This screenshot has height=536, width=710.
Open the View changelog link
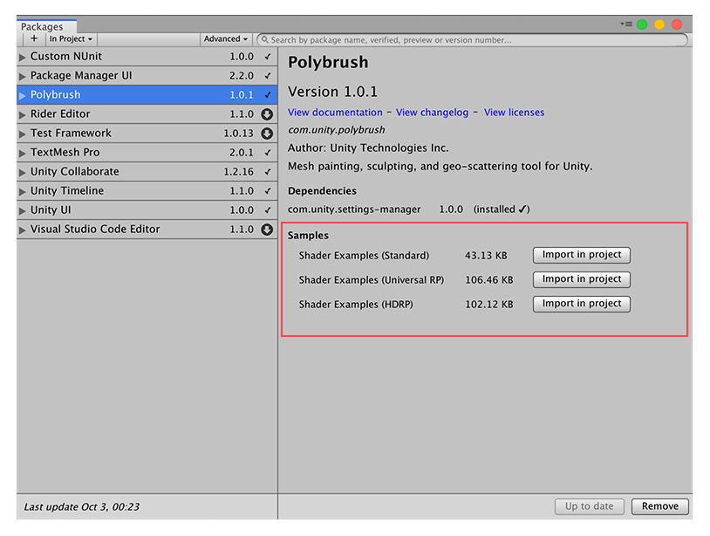click(432, 112)
